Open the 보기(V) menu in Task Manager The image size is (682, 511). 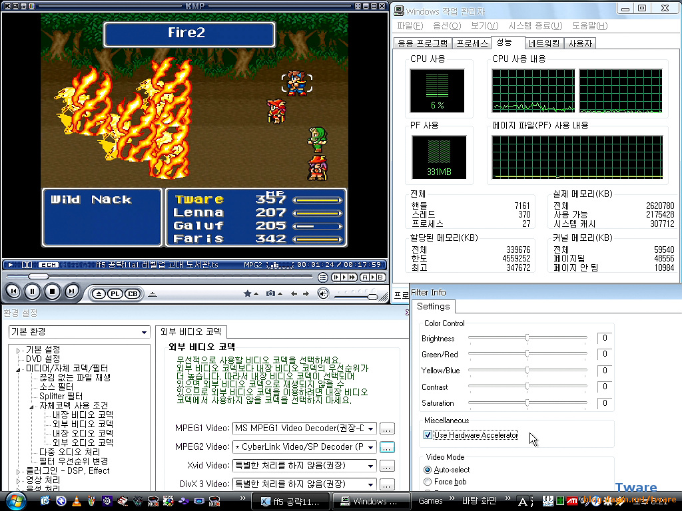[x=485, y=26]
